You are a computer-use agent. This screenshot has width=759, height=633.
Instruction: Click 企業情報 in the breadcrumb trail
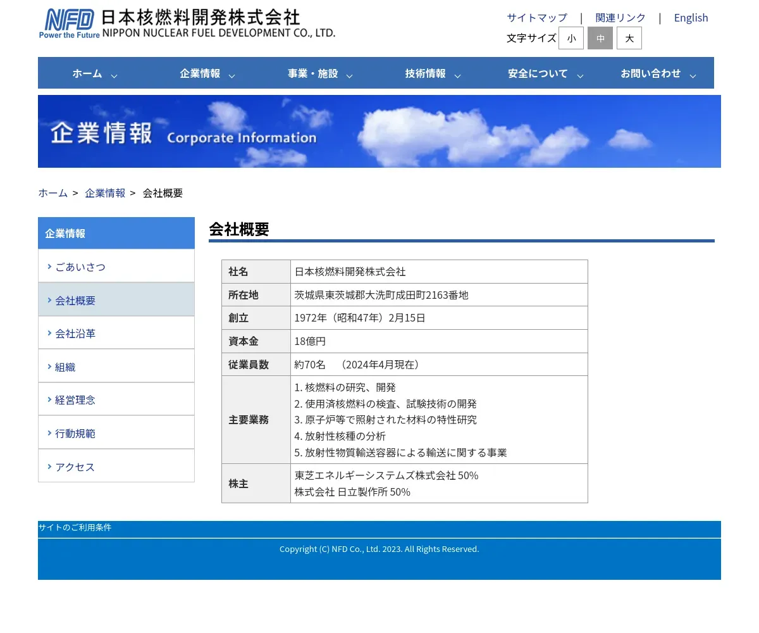pos(105,193)
